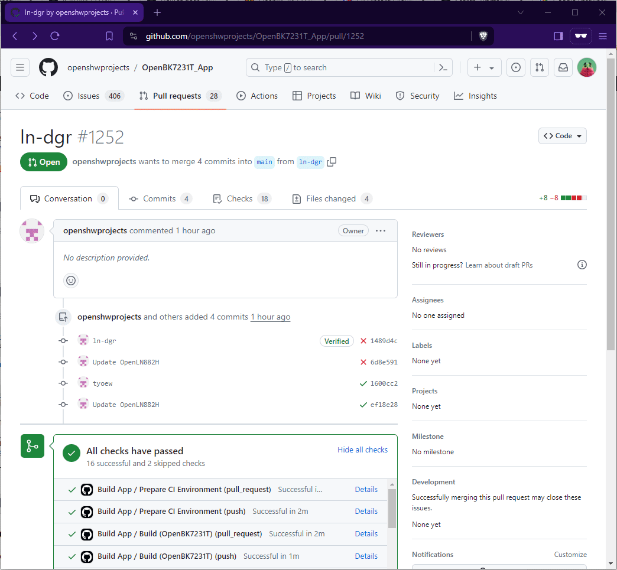Click the diffstat colored bar indicator

click(x=574, y=198)
